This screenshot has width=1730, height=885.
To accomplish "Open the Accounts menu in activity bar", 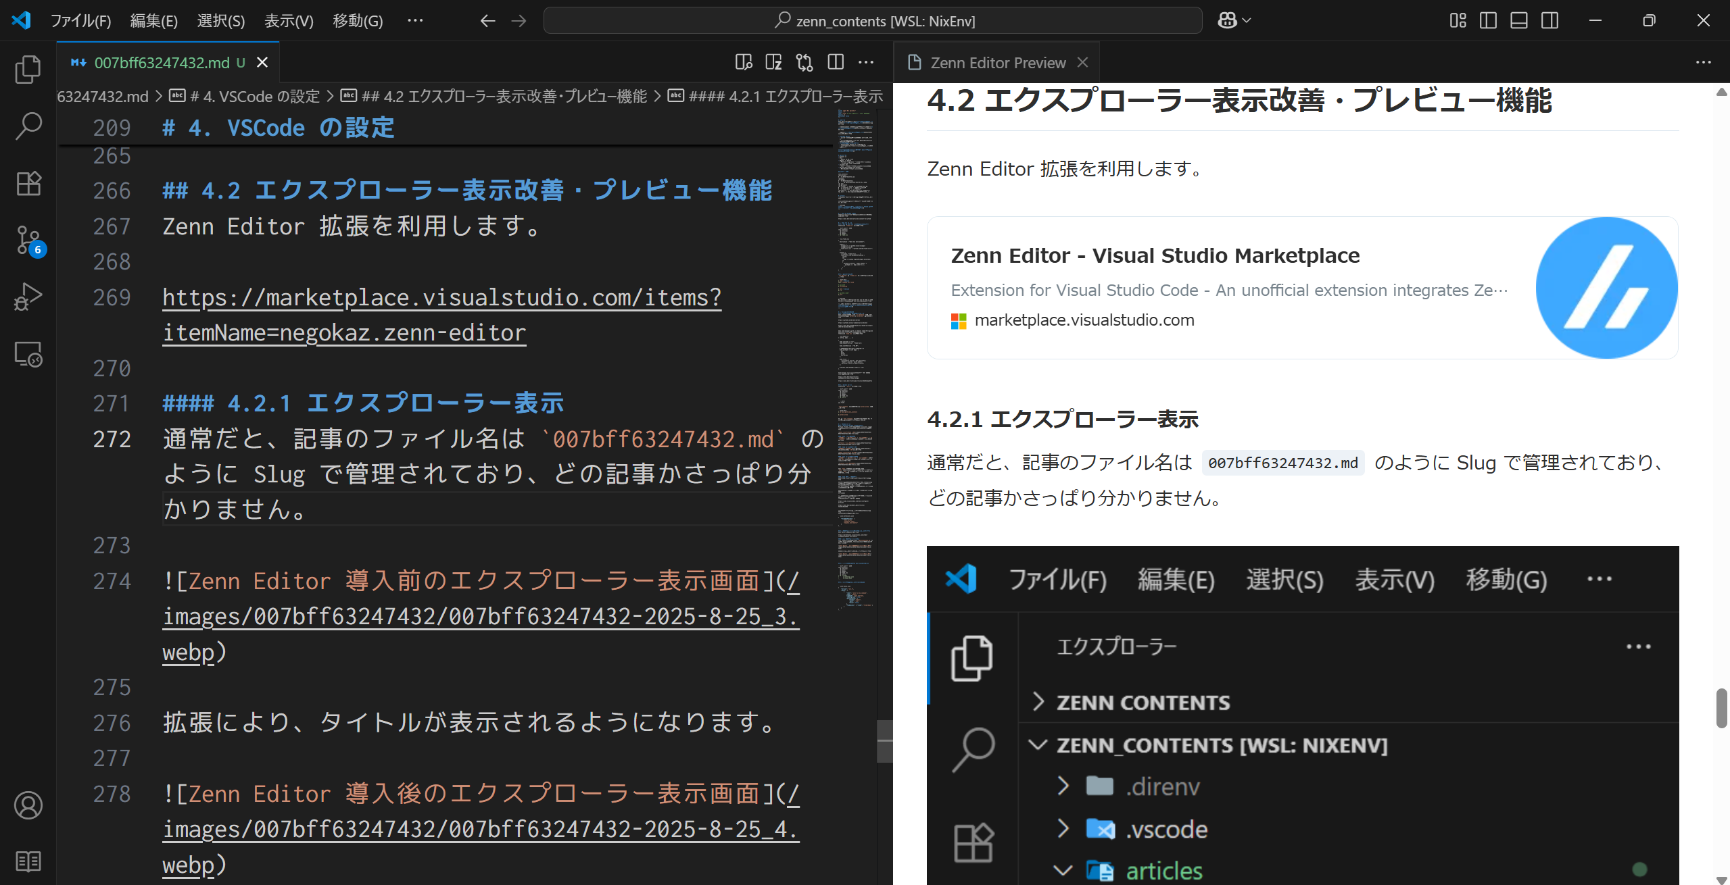I will (28, 805).
